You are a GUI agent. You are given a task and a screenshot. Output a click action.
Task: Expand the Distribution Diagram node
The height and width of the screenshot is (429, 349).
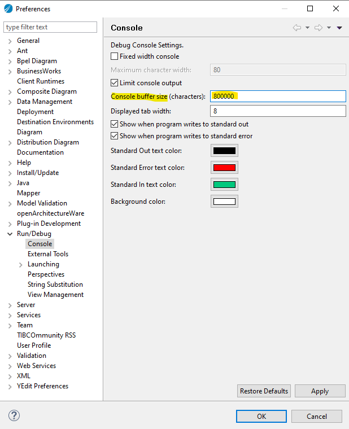point(10,143)
